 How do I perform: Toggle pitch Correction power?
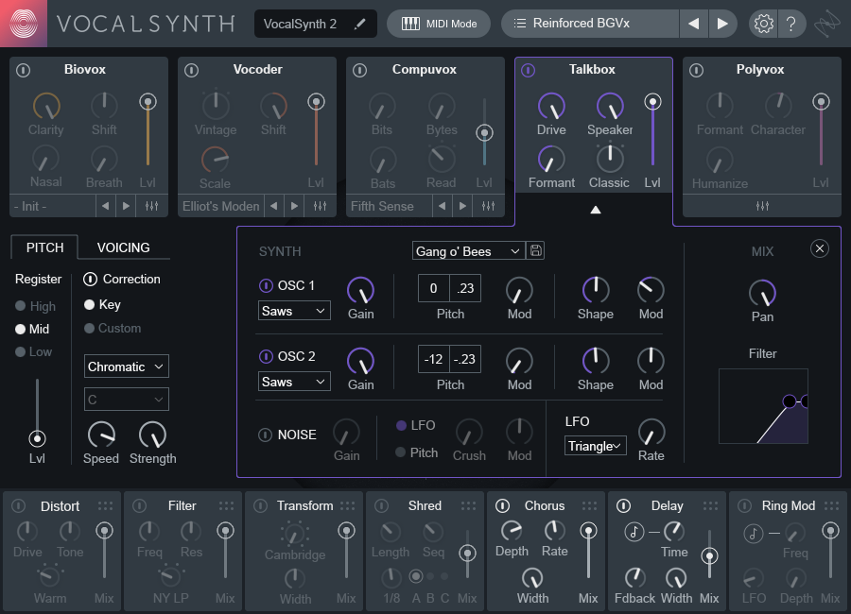[x=90, y=279]
